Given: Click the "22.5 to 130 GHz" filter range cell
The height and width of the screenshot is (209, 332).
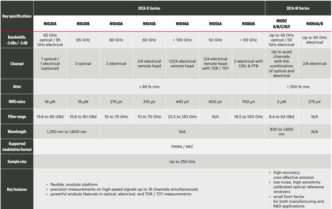Looking at the screenshot, I should click(182, 116).
